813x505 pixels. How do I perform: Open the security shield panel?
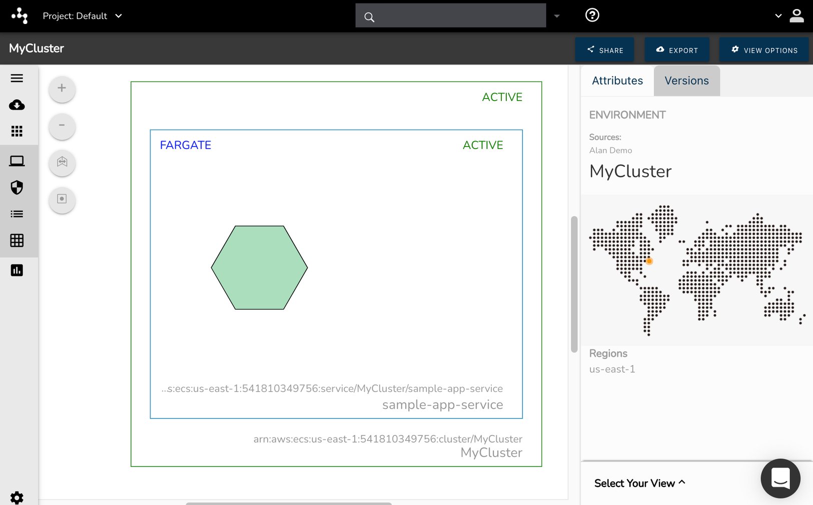(x=17, y=187)
